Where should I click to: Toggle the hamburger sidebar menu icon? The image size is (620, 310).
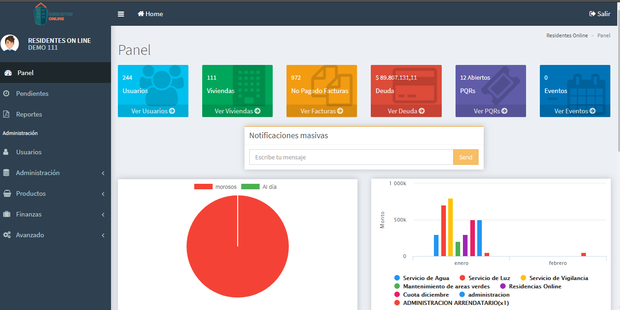(x=121, y=14)
